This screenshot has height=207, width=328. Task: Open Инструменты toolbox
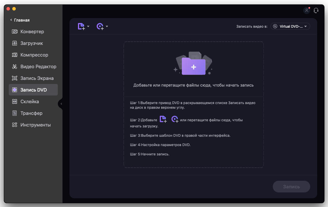coord(35,125)
